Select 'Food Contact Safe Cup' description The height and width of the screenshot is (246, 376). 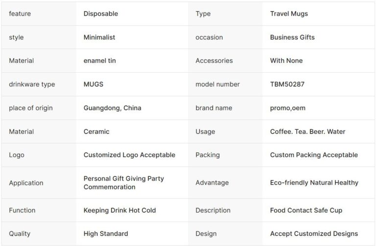coord(306,210)
